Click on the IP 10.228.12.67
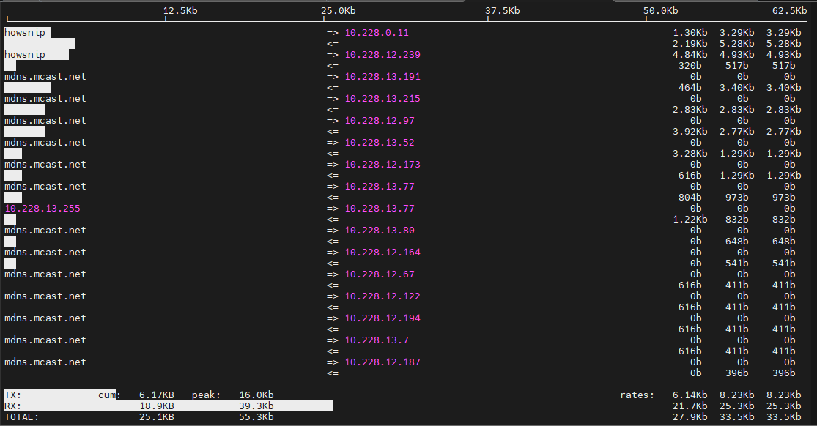 tap(380, 274)
